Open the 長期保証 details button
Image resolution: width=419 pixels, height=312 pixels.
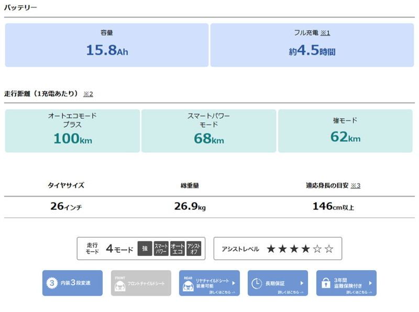click(x=278, y=283)
